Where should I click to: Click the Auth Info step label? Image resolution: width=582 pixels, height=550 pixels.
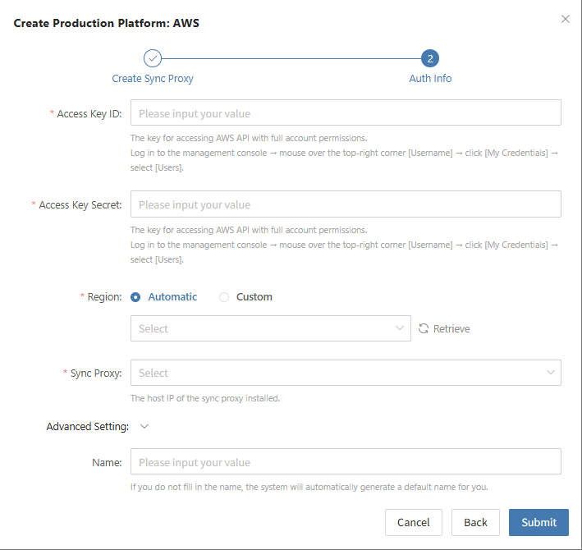(x=430, y=79)
